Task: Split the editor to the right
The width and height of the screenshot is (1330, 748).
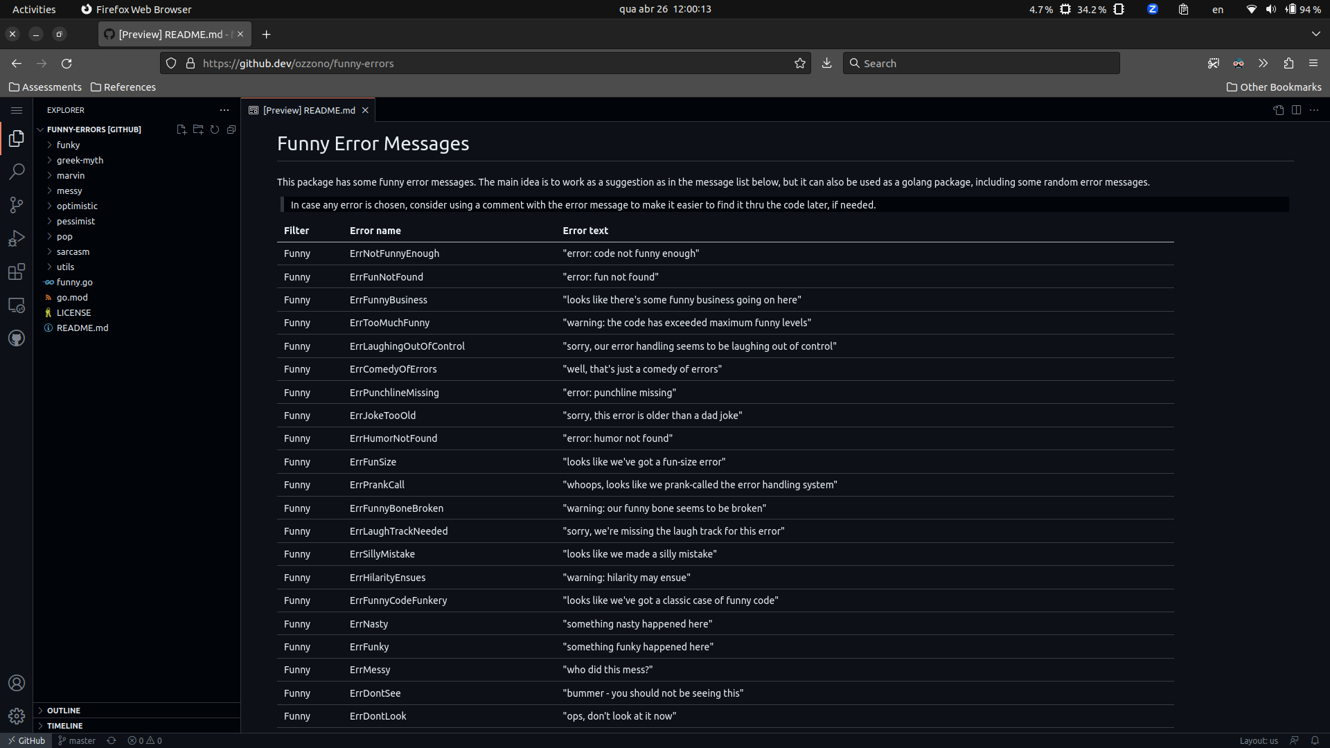Action: point(1296,110)
